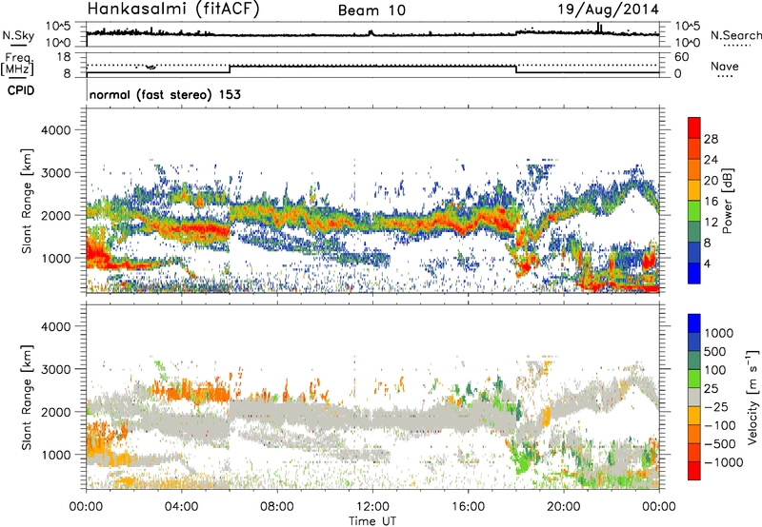
Task: Click the Nave legend label
Action: (x=725, y=66)
